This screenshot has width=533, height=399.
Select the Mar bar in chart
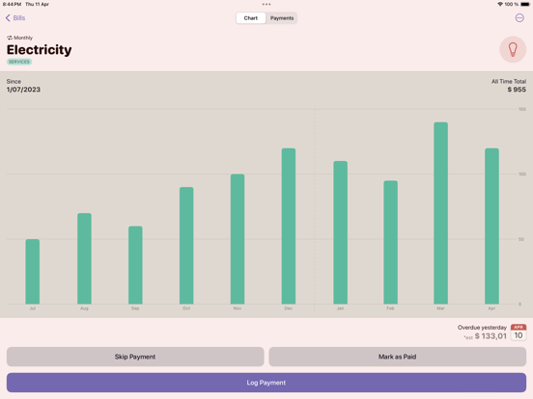[441, 213]
